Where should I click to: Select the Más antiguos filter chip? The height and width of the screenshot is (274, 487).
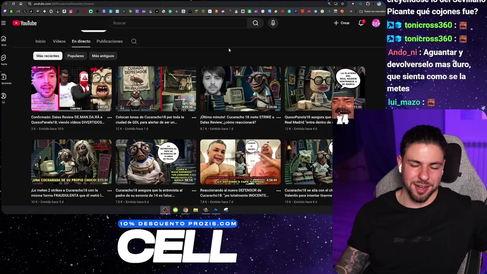tap(103, 56)
